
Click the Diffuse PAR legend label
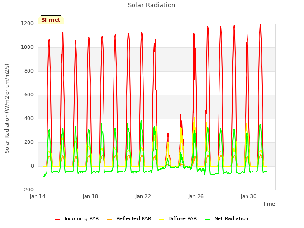coord(182,218)
